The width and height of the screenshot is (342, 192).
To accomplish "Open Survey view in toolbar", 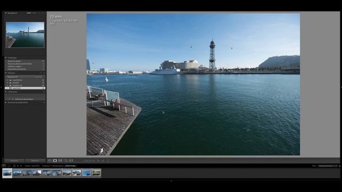I will point(66,161).
